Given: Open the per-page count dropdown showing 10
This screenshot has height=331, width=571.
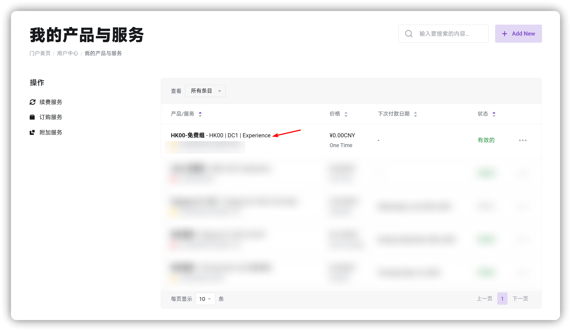Looking at the screenshot, I should pos(205,299).
